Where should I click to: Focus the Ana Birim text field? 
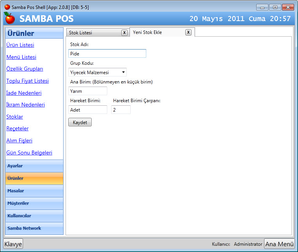point(87,91)
